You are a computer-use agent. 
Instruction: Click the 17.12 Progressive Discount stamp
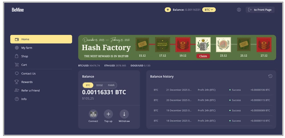coord(162,45)
